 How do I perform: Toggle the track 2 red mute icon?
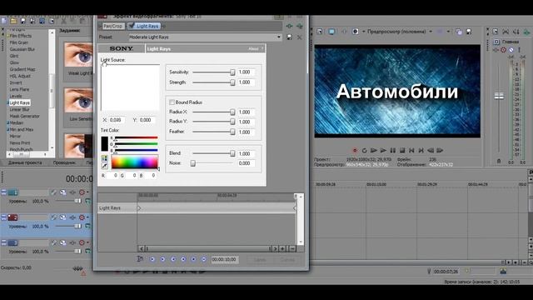click(x=82, y=217)
